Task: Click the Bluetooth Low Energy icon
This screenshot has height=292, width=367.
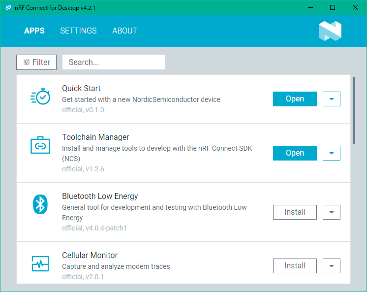Action: (x=40, y=204)
